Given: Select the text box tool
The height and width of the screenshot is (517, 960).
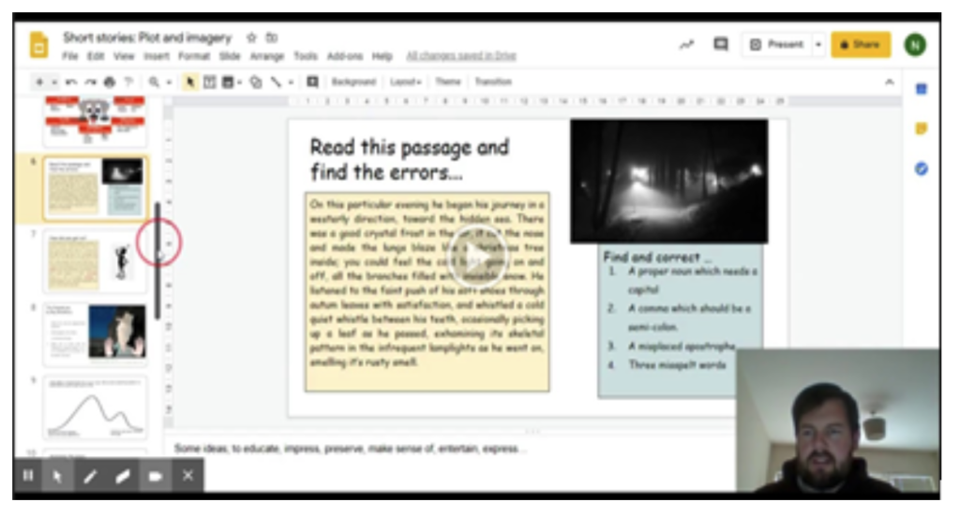Looking at the screenshot, I should pyautogui.click(x=210, y=82).
